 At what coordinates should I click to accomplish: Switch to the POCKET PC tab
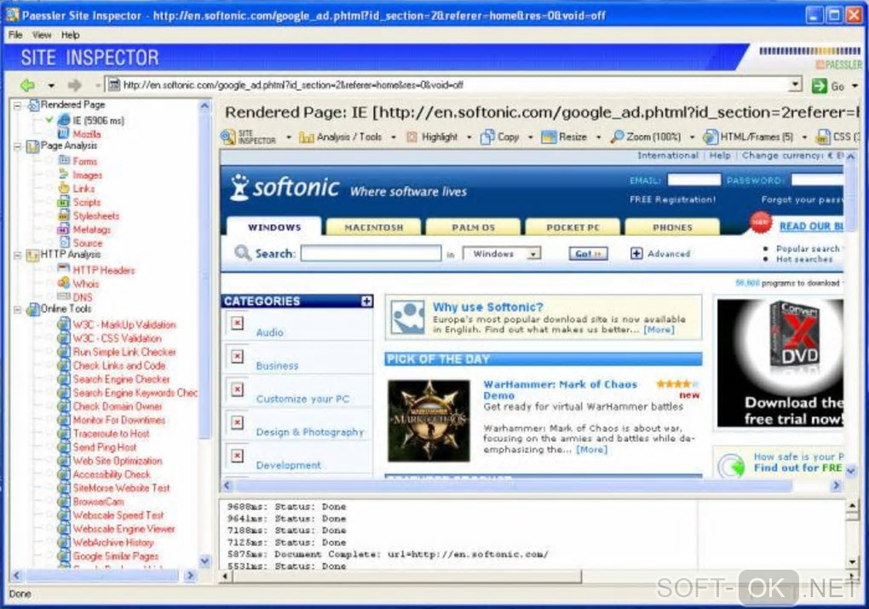pos(573,227)
